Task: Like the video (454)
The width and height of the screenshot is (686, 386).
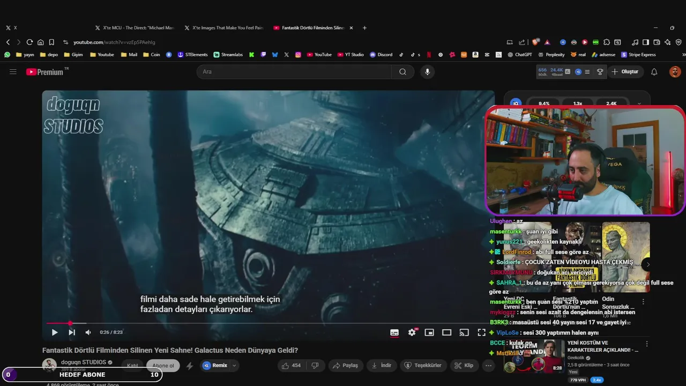Action: 292,366
